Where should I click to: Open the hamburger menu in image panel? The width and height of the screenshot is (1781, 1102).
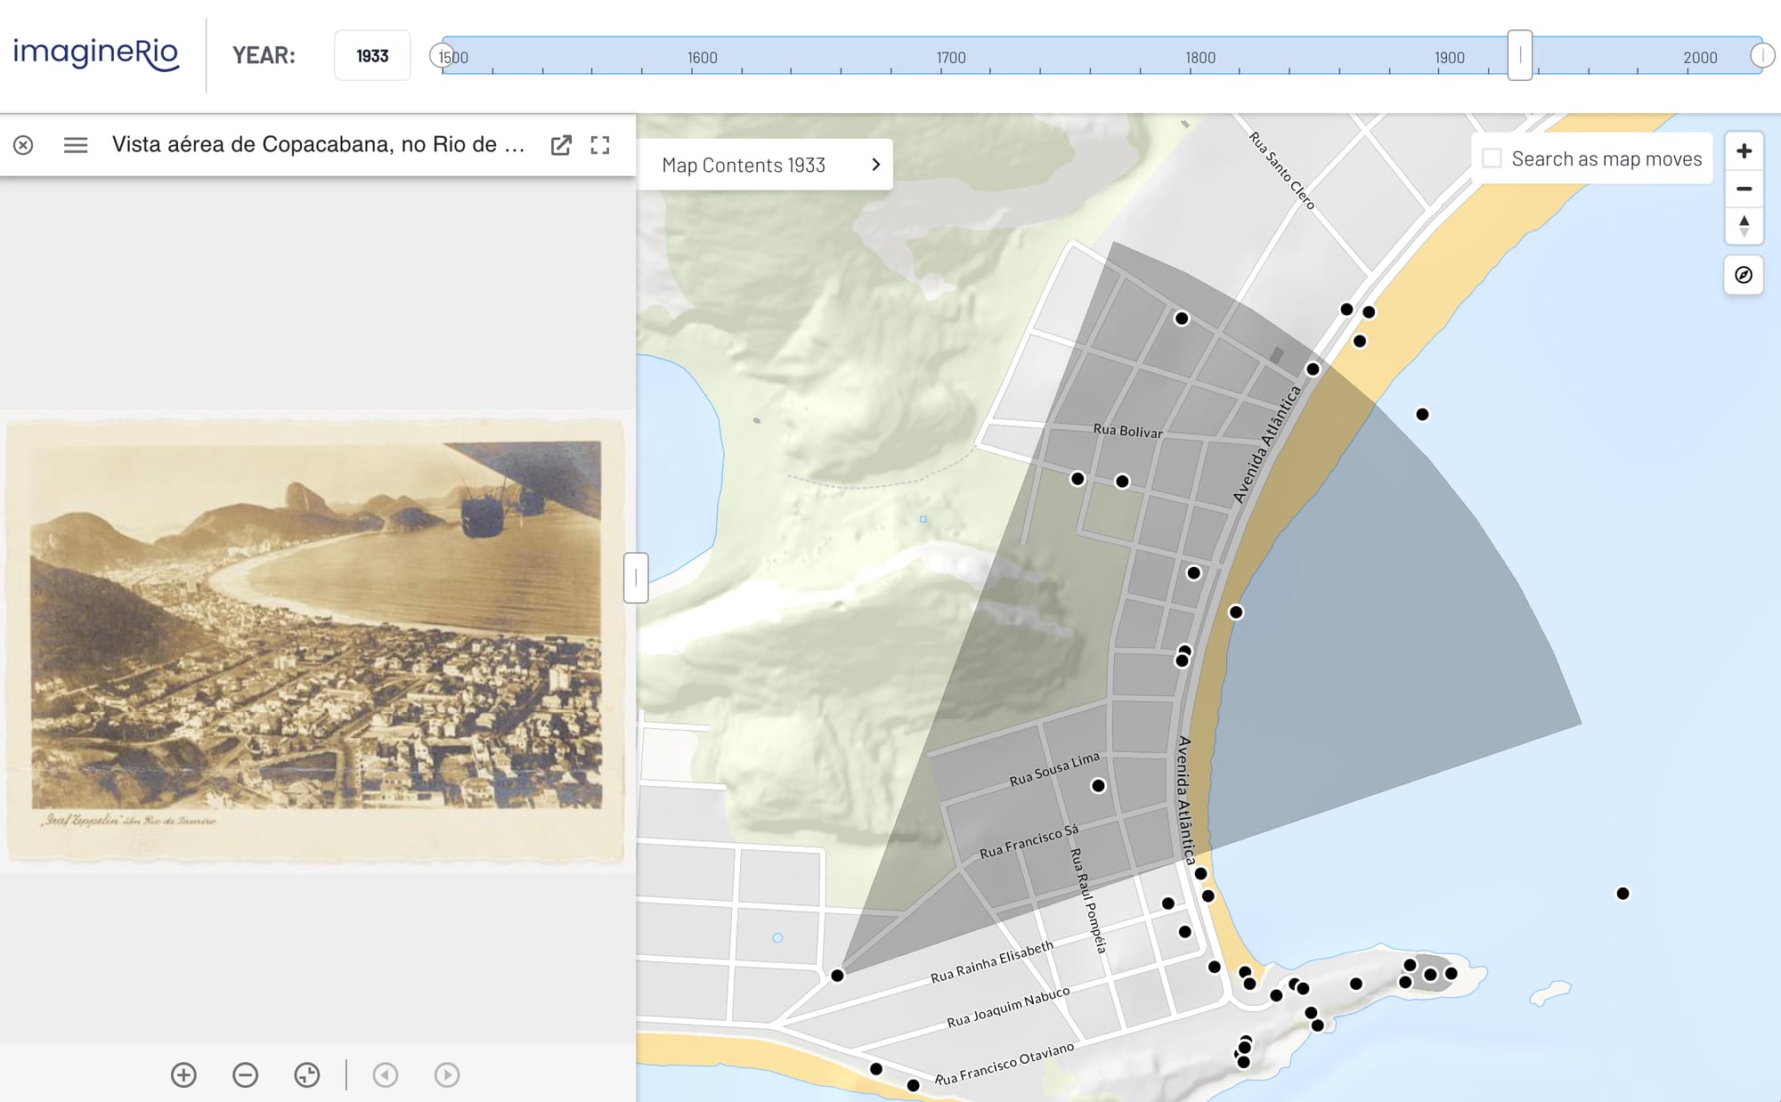click(76, 145)
